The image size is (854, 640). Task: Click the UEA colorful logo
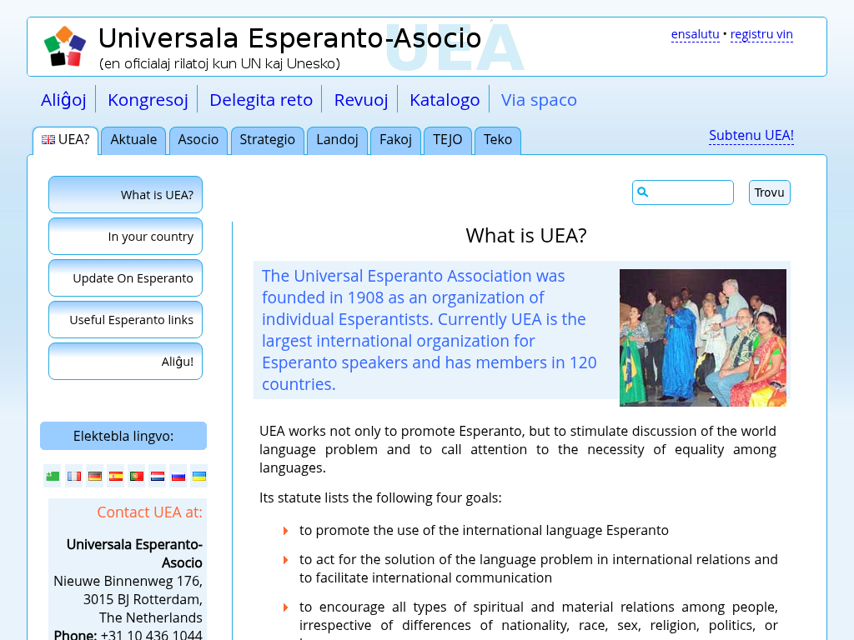point(65,47)
